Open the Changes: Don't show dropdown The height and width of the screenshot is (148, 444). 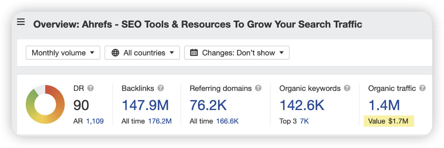237,53
